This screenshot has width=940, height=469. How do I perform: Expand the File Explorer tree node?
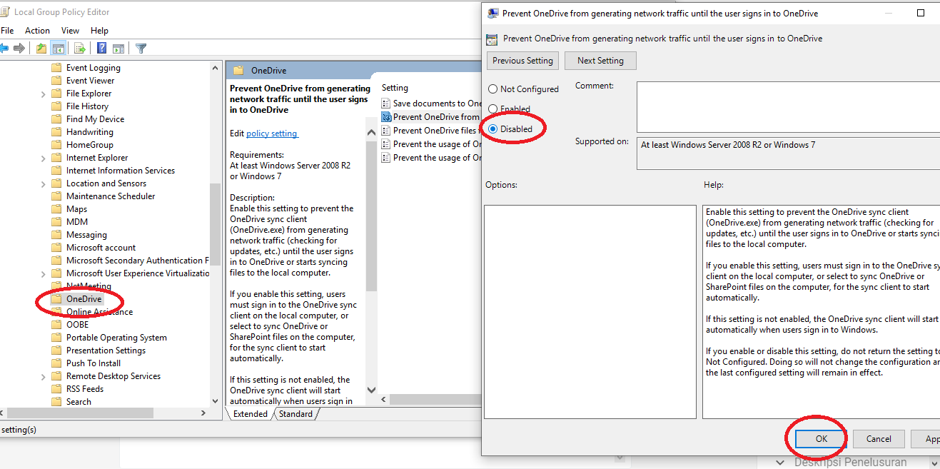point(44,94)
